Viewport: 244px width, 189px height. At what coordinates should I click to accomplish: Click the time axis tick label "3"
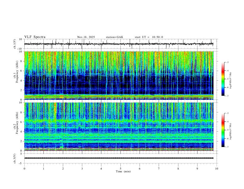(x=82, y=169)
